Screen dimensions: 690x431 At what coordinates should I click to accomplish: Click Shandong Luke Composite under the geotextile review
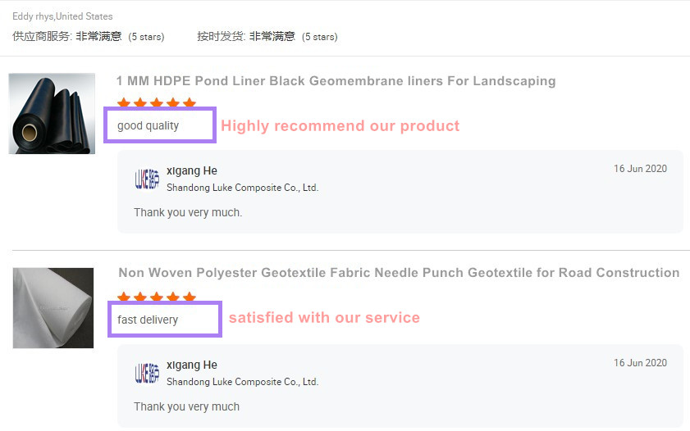(x=242, y=382)
